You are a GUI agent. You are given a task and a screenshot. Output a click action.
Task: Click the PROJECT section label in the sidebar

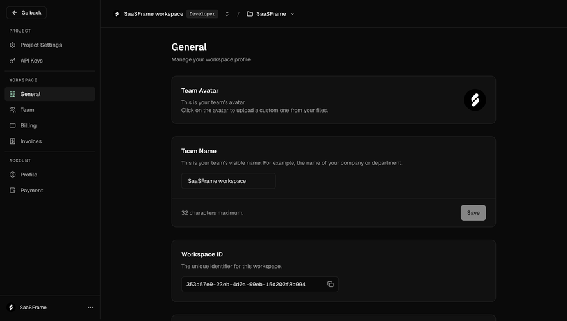(20, 31)
